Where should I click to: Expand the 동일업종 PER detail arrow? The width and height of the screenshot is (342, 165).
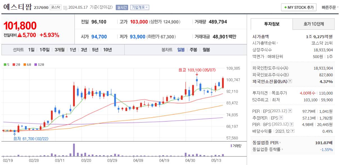tap(280, 143)
